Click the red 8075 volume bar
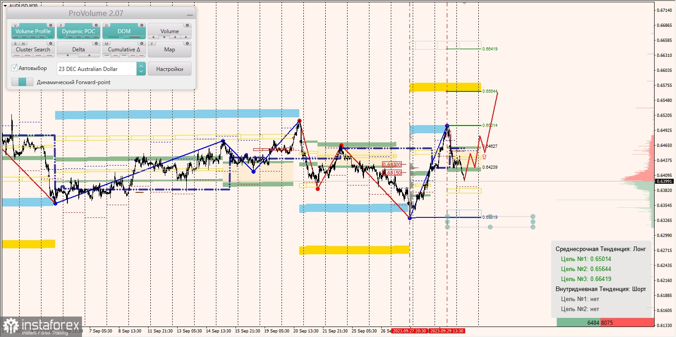Image resolution: width=676 pixels, height=337 pixels. coord(627,322)
